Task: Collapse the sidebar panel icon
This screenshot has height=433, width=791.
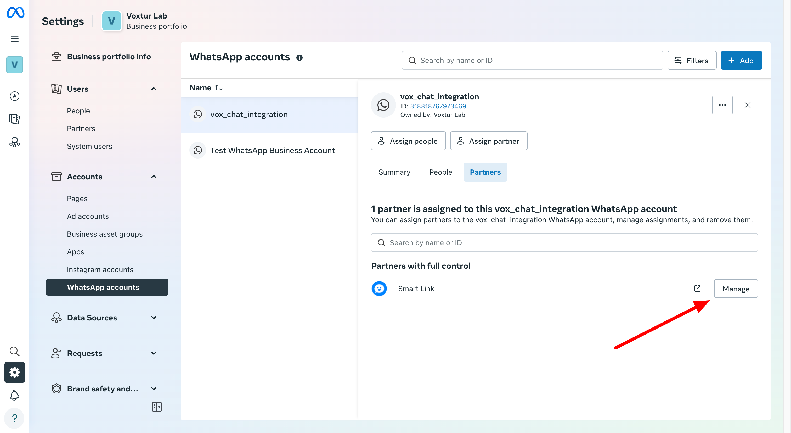Action: (x=157, y=407)
